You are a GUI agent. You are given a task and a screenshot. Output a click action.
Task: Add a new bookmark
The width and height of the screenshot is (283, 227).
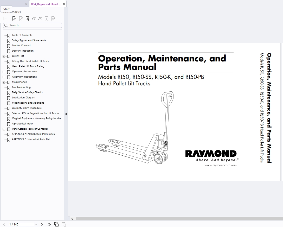coord(14,18)
